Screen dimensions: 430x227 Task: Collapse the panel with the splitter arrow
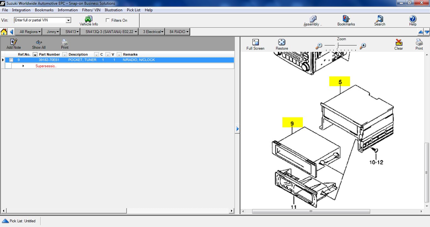click(237, 129)
